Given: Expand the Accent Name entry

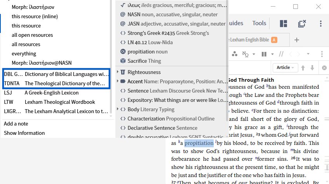Looking at the screenshot, I should pyautogui.click(x=118, y=81).
